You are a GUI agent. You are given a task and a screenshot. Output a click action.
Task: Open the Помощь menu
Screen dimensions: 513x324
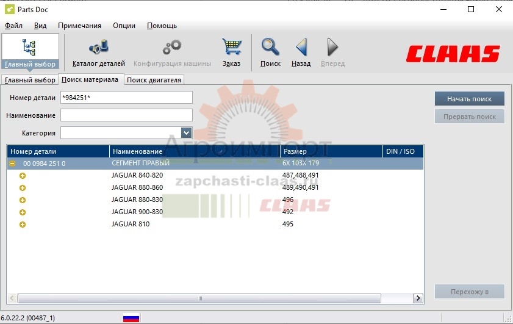162,26
